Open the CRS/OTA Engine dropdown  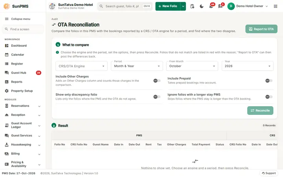pos(81,66)
